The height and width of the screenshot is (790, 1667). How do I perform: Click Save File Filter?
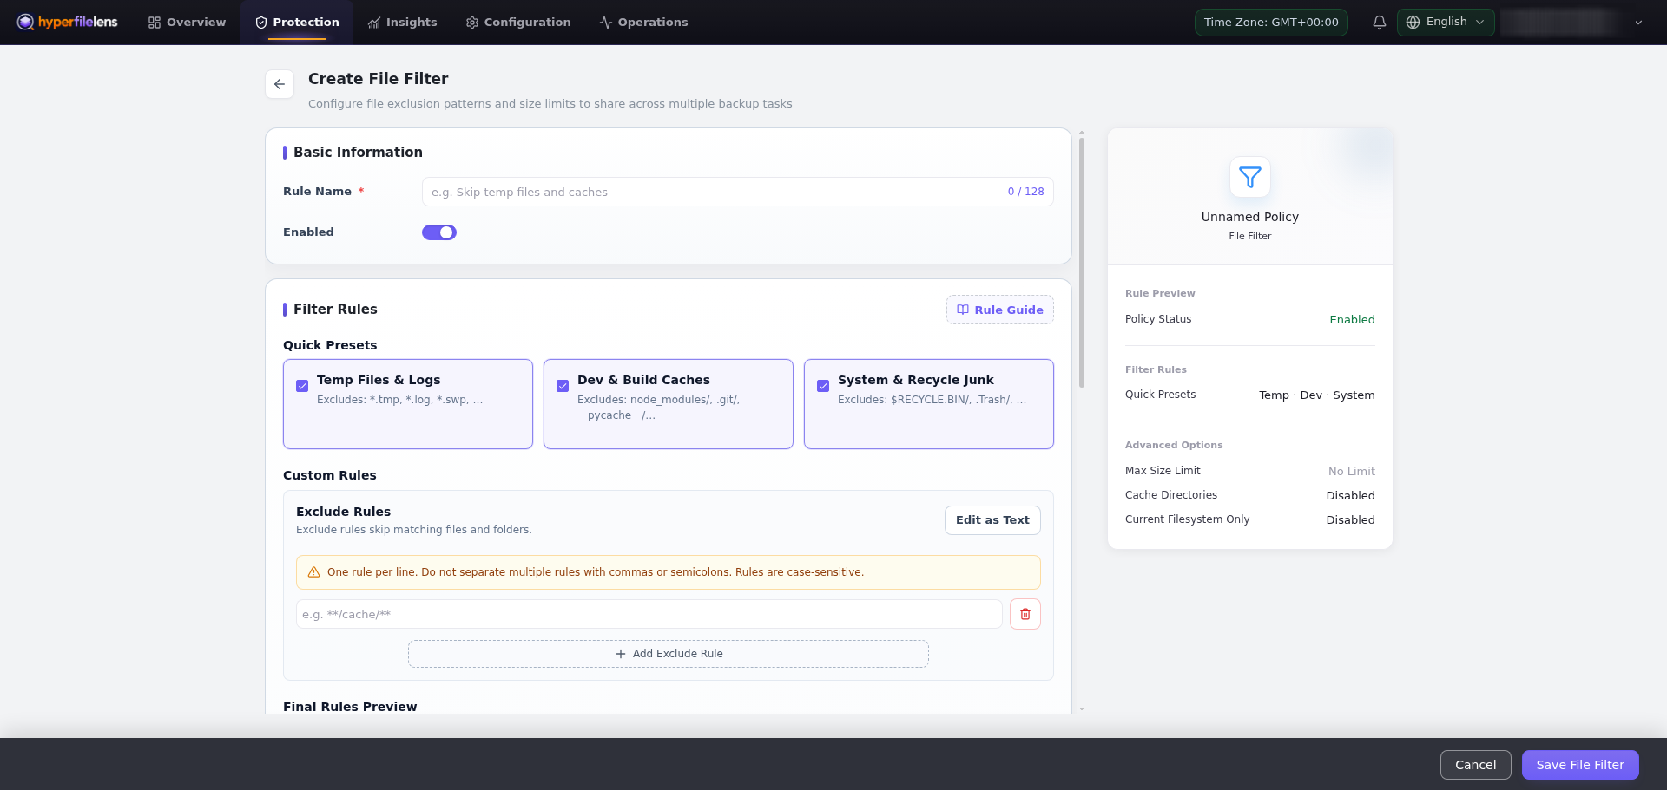[x=1580, y=765]
